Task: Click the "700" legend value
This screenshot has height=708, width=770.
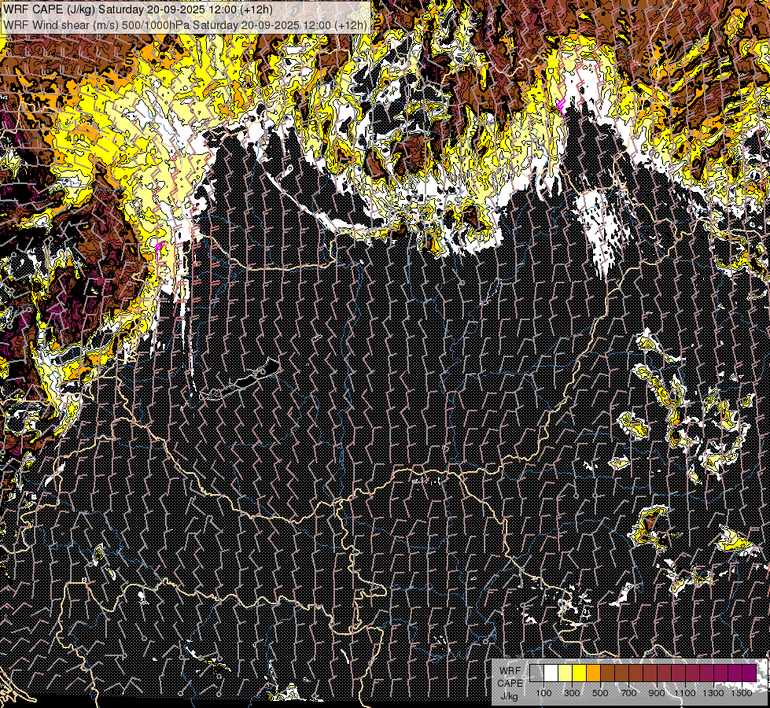Action: pos(628,693)
